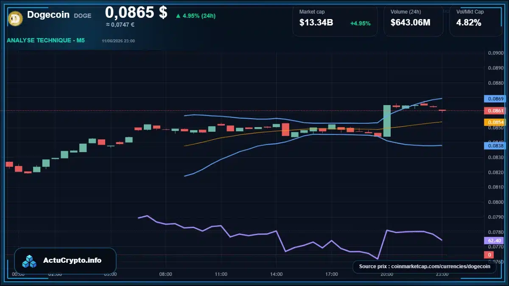Click the 4.95% (24h) change text
The width and height of the screenshot is (509, 286).
point(199,16)
